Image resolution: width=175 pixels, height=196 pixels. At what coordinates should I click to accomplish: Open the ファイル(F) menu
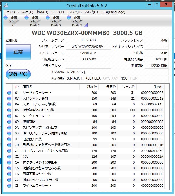coord(12,12)
